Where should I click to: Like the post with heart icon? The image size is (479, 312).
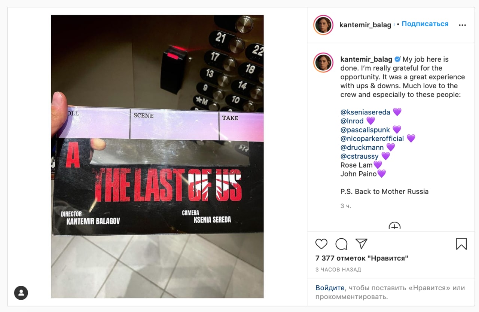[321, 244]
